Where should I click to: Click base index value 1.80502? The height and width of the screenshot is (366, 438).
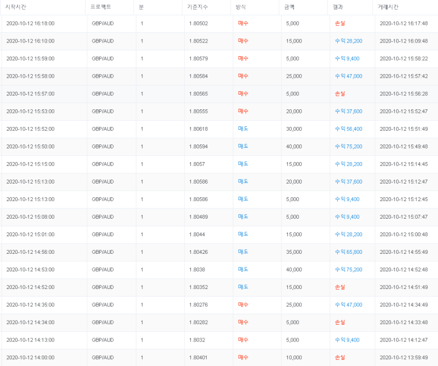point(199,23)
